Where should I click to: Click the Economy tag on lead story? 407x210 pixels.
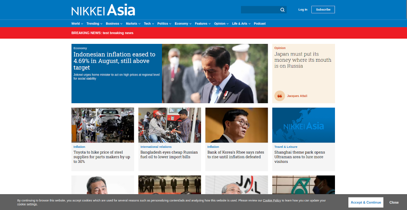80,48
